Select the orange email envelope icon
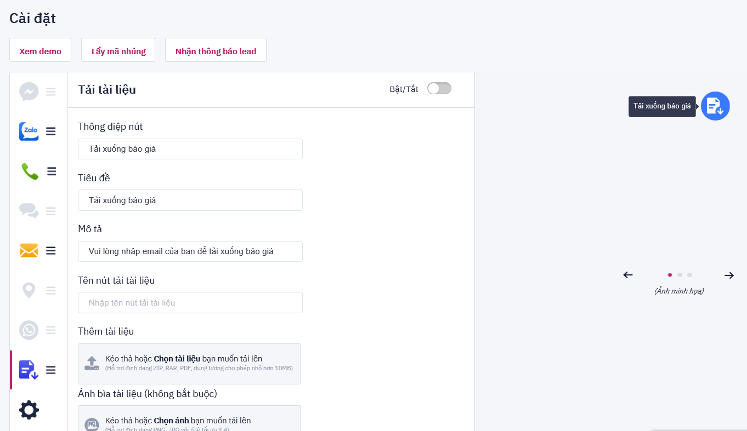 click(29, 251)
